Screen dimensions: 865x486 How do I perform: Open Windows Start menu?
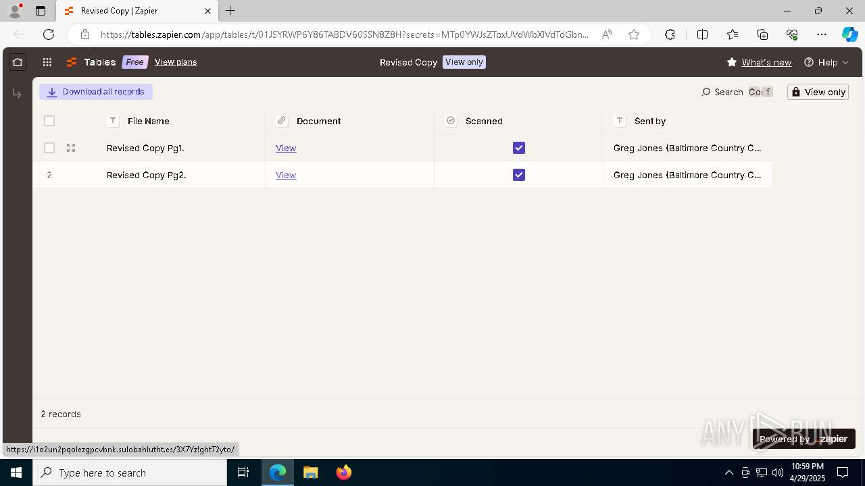tap(16, 473)
